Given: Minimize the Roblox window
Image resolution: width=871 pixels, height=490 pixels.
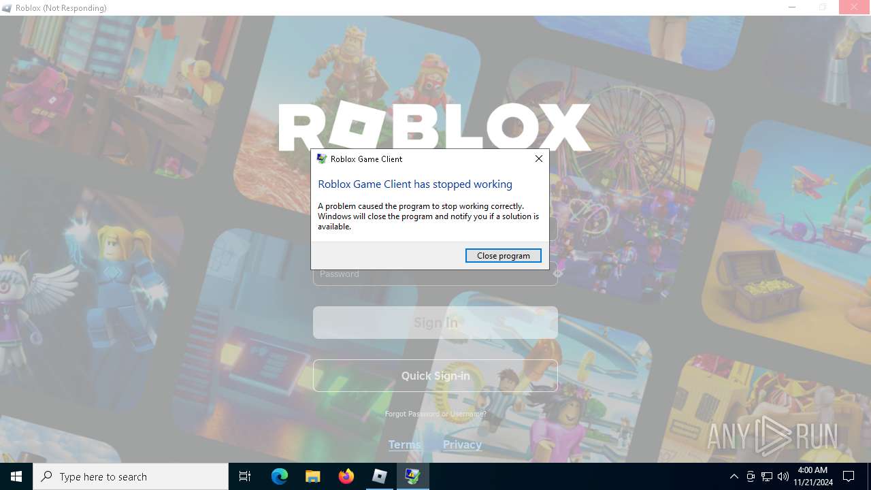Looking at the screenshot, I should pos(791,7).
